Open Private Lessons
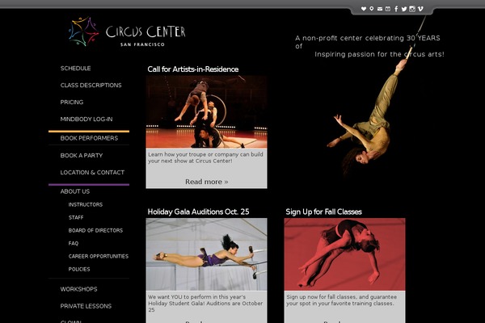This screenshot has height=323, width=485. point(86,306)
